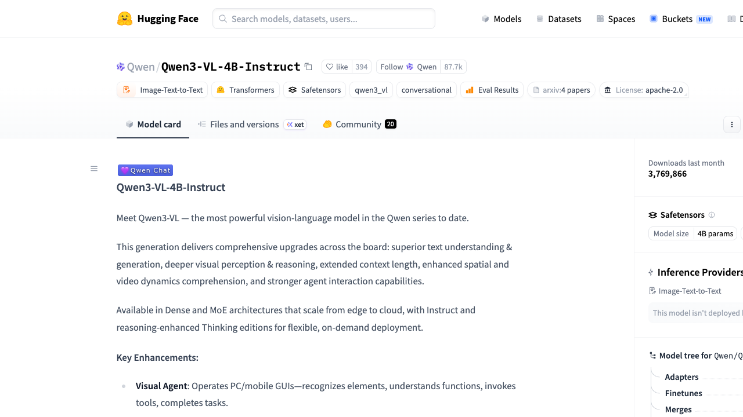Open the Qwen organization link
This screenshot has width=743, height=417.
(141, 67)
